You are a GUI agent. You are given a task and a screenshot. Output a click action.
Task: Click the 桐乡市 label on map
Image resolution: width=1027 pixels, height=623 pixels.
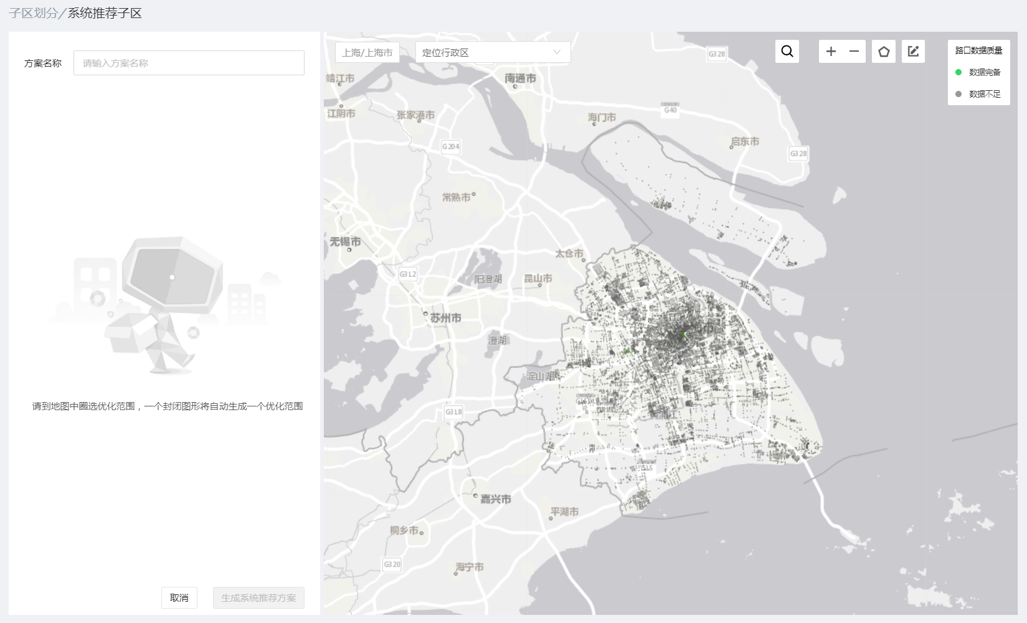[x=404, y=530]
